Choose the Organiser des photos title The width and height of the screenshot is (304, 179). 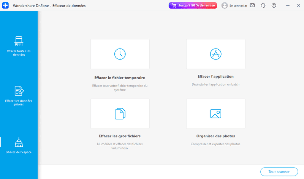pos(215,136)
